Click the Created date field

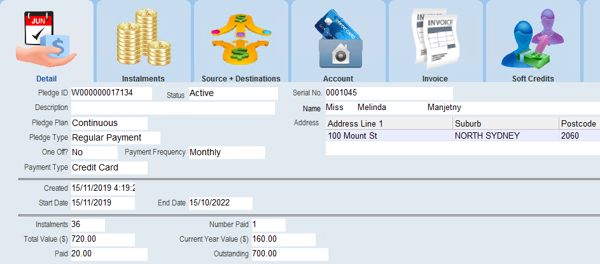click(x=103, y=189)
